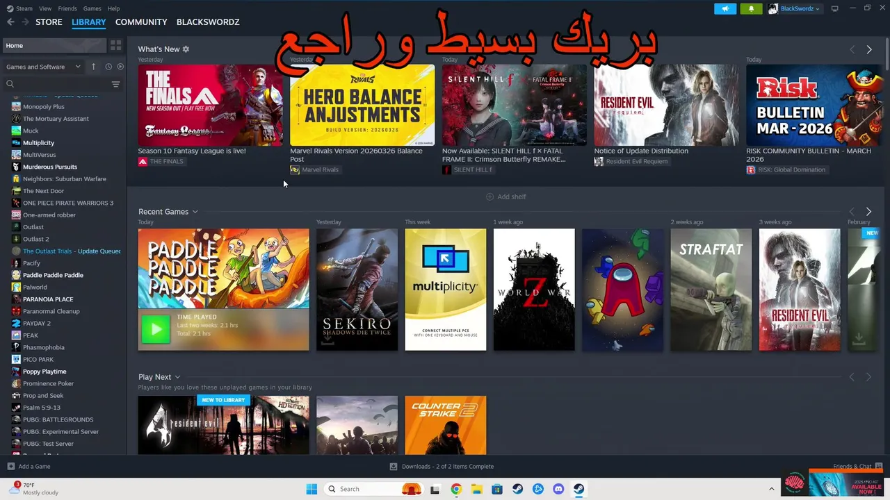
Task: Switch to the STORE tab
Action: pyautogui.click(x=49, y=22)
